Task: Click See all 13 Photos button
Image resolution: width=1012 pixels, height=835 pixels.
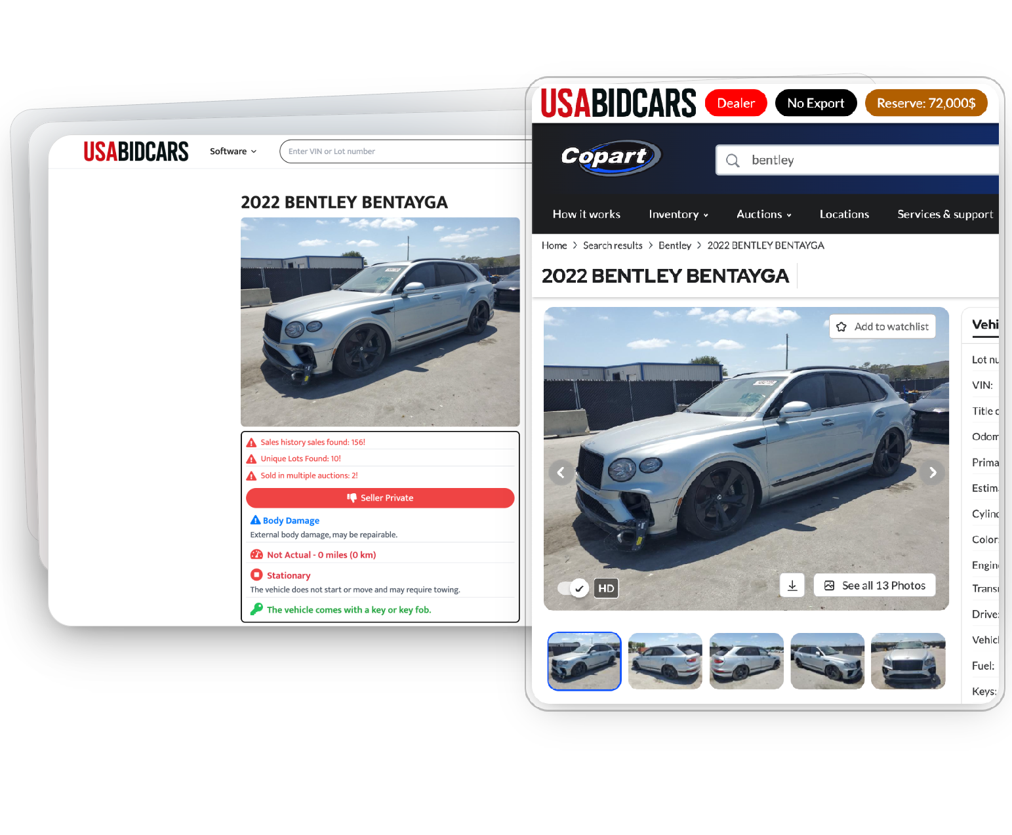Action: [875, 585]
